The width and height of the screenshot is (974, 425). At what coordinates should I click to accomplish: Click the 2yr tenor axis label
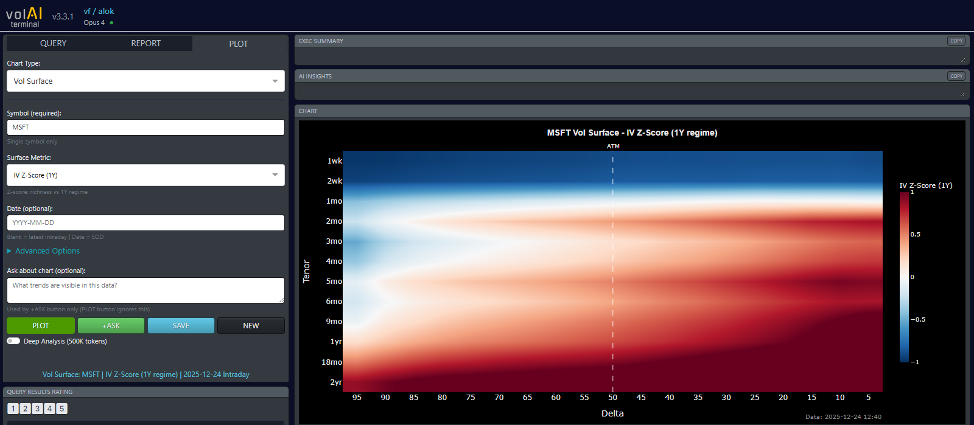click(336, 382)
